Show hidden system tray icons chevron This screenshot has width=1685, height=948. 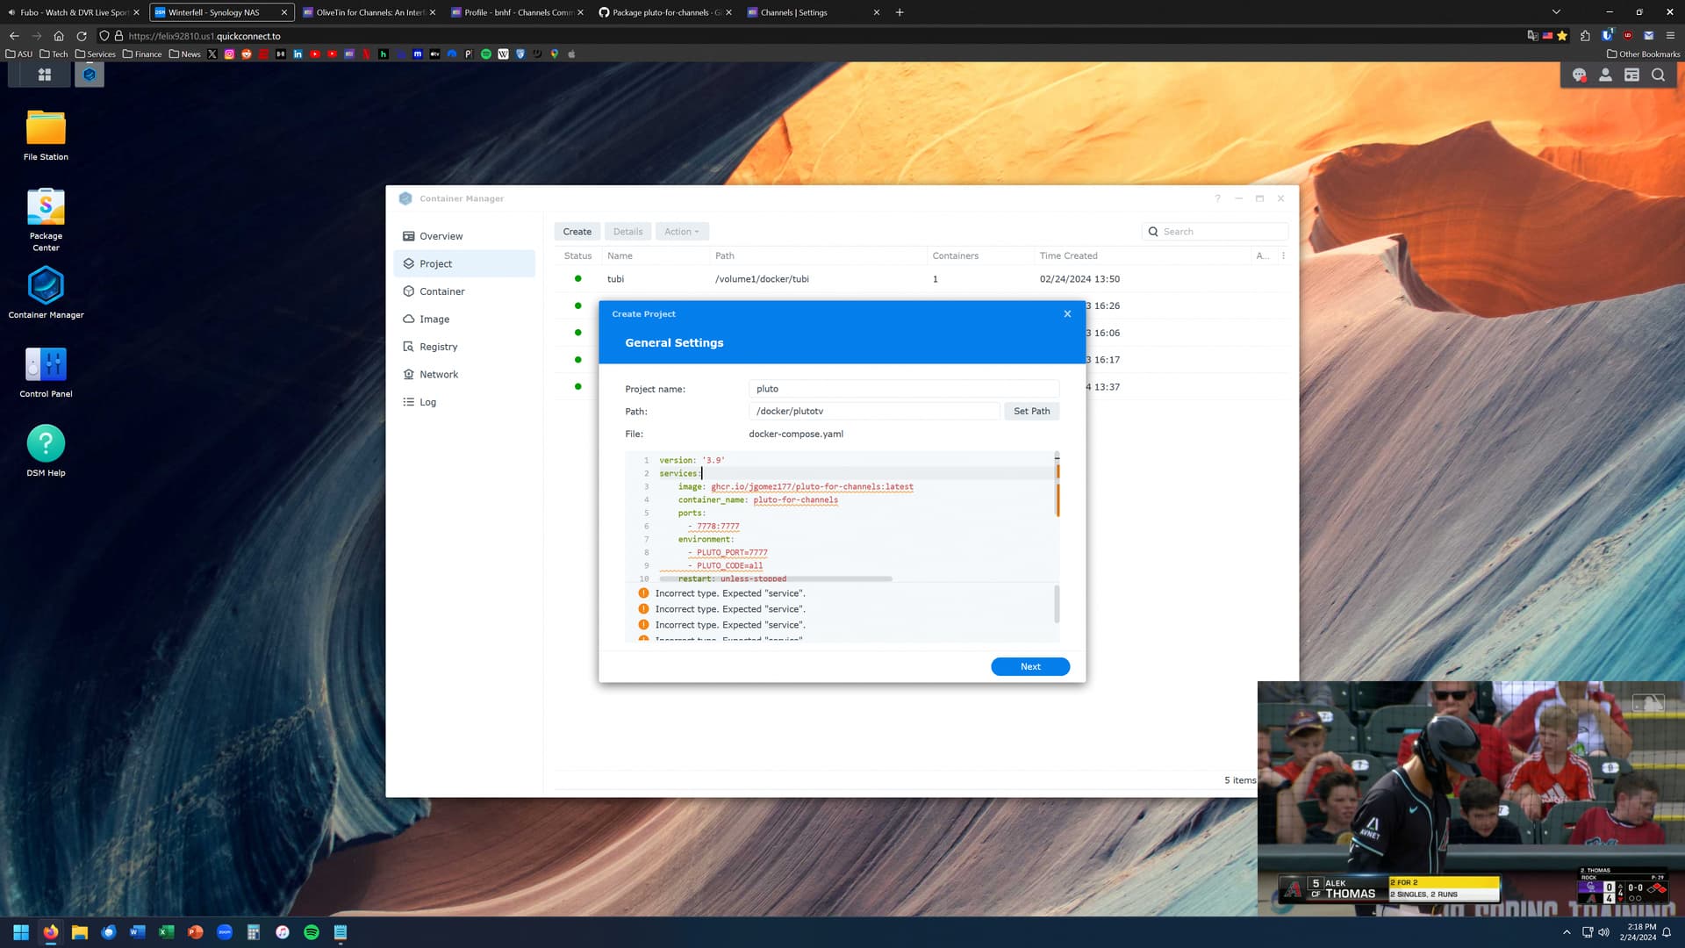coord(1567,932)
